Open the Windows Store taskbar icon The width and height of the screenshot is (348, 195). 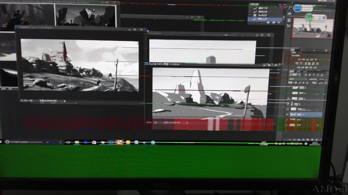point(94,142)
